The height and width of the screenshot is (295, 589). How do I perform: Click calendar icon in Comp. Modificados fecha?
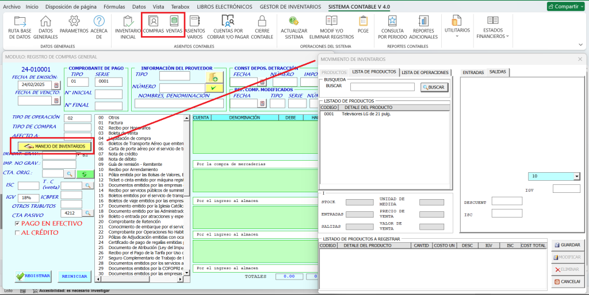pyautogui.click(x=262, y=103)
